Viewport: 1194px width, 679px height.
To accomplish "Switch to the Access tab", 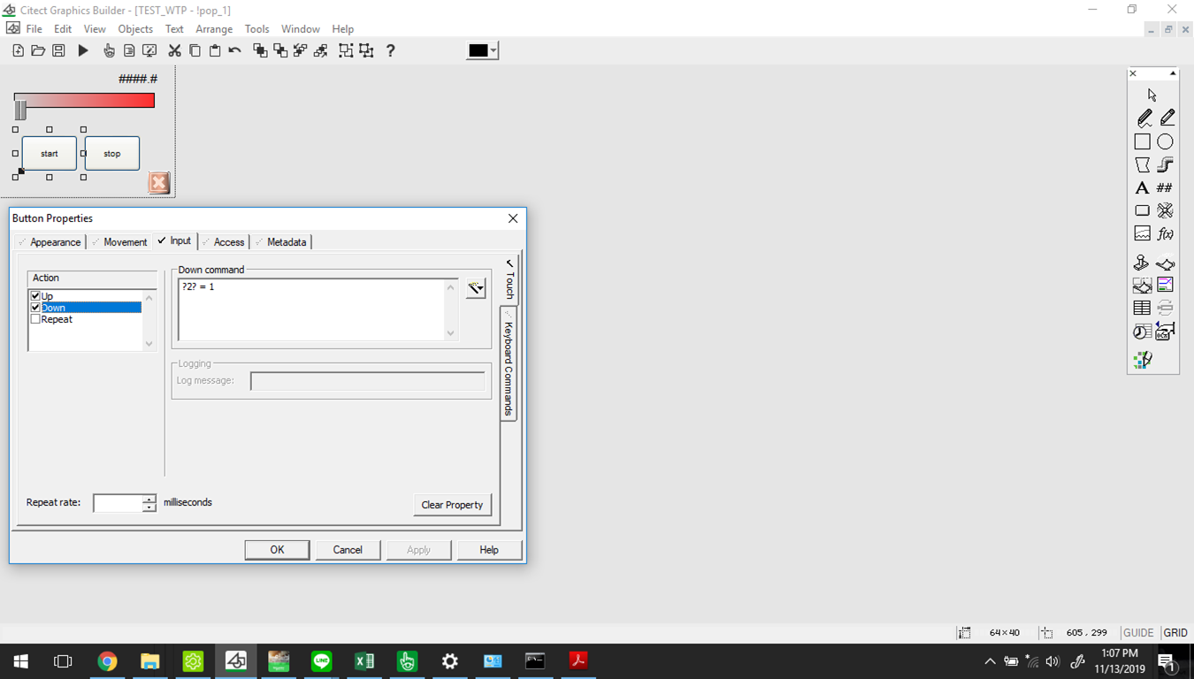I will 224,242.
